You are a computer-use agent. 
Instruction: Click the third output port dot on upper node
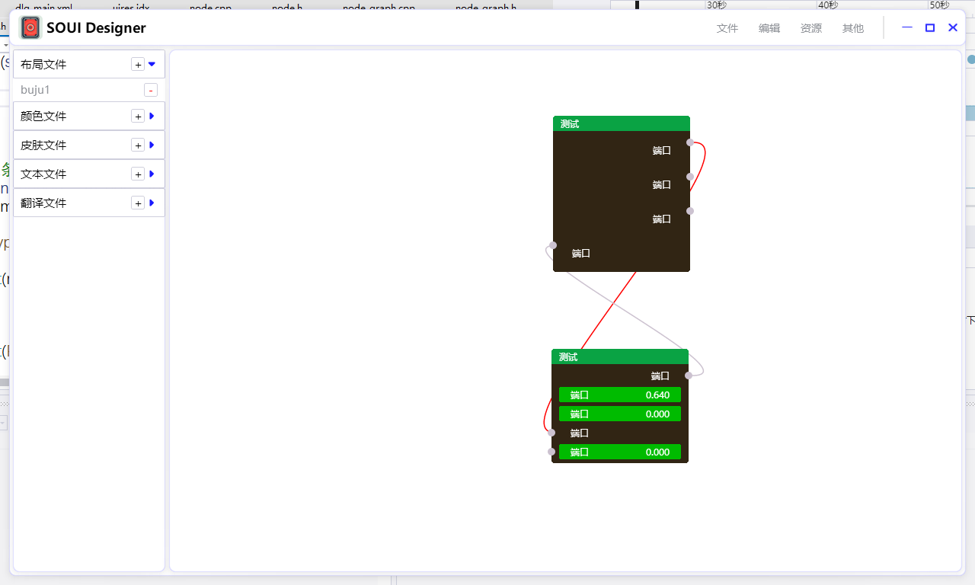[690, 211]
